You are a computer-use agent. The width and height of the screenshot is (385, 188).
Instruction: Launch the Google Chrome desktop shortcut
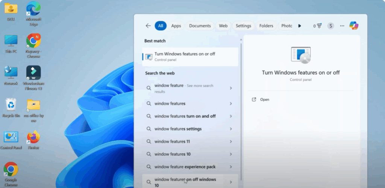[x=11, y=174]
